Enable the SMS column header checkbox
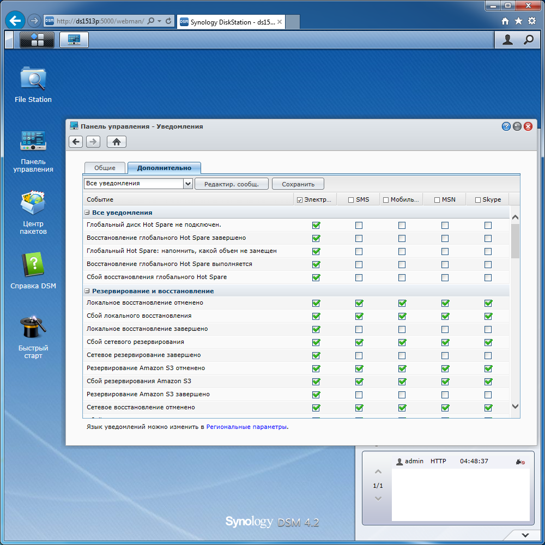Image resolution: width=545 pixels, height=545 pixels. (x=350, y=200)
